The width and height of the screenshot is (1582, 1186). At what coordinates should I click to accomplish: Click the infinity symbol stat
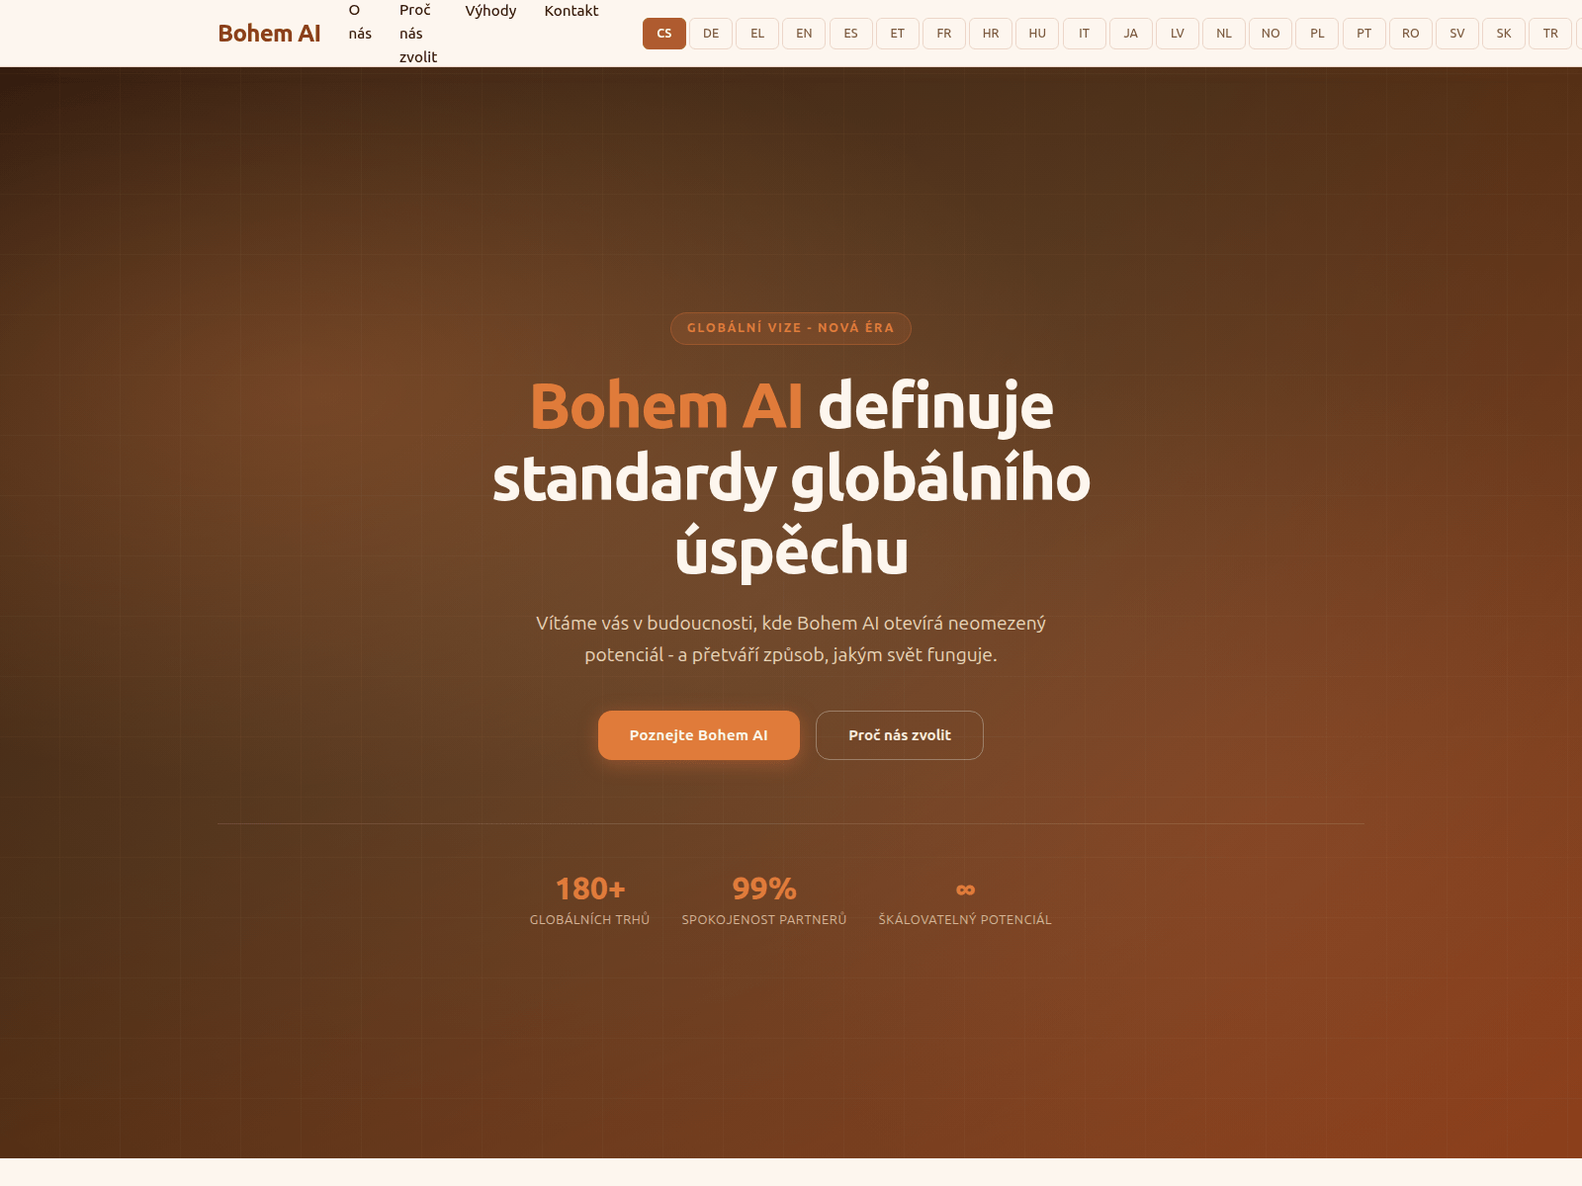pos(965,889)
